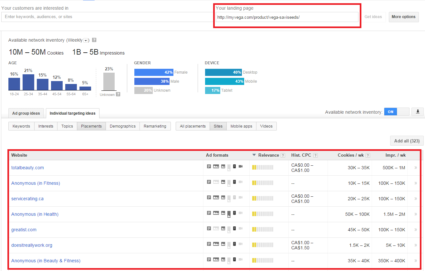Click help icon under Unknown age bar
The width and height of the screenshot is (425, 271).
[x=118, y=94]
